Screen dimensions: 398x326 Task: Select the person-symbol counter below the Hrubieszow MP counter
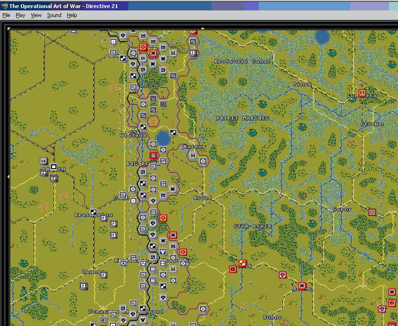(123, 263)
